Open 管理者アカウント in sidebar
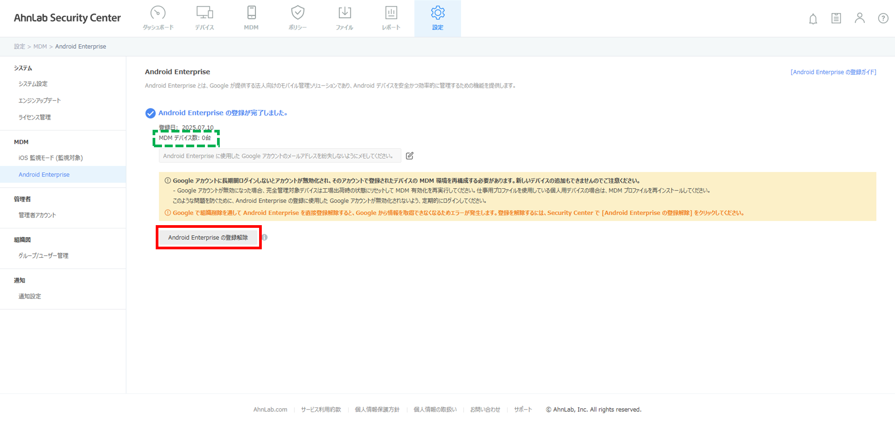Viewport: 895px width, 440px height. point(37,215)
